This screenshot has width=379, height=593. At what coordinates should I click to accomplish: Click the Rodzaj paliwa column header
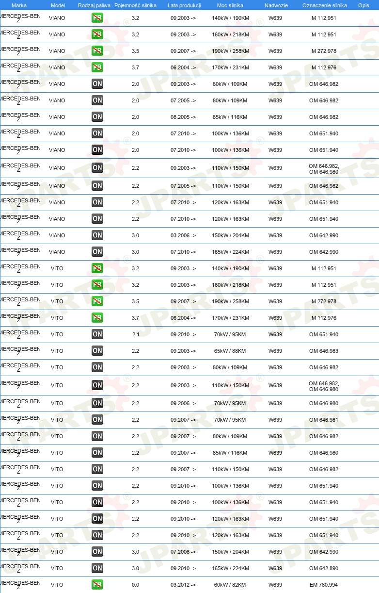point(95,5)
